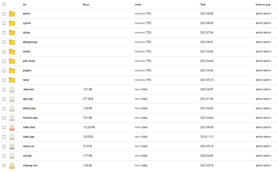
Task: Click the index.html HTML file icon
Action: (12, 127)
